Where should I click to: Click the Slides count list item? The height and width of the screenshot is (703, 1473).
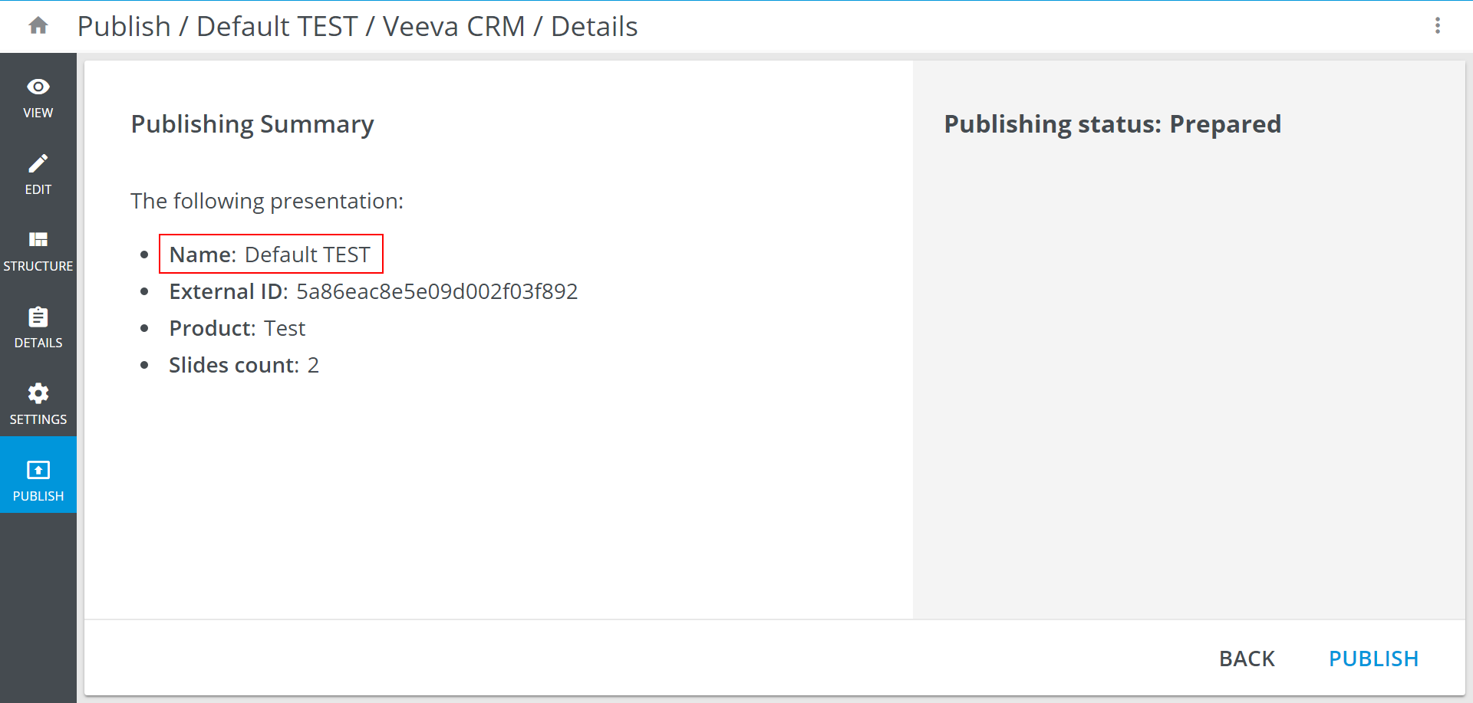click(x=243, y=366)
